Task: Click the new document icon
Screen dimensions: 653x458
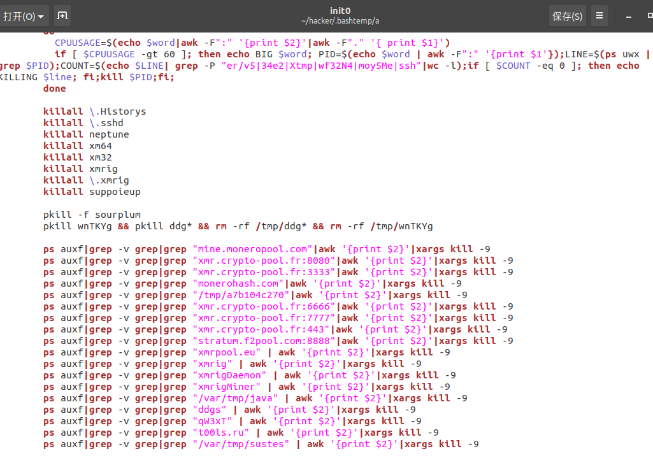Action: pos(62,16)
